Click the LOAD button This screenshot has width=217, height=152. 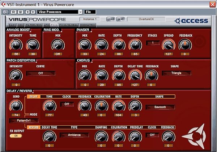coord(111,19)
